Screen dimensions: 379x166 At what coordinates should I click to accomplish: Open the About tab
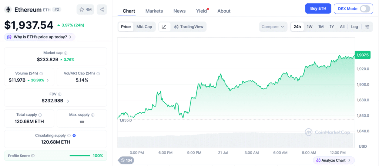coord(224,11)
